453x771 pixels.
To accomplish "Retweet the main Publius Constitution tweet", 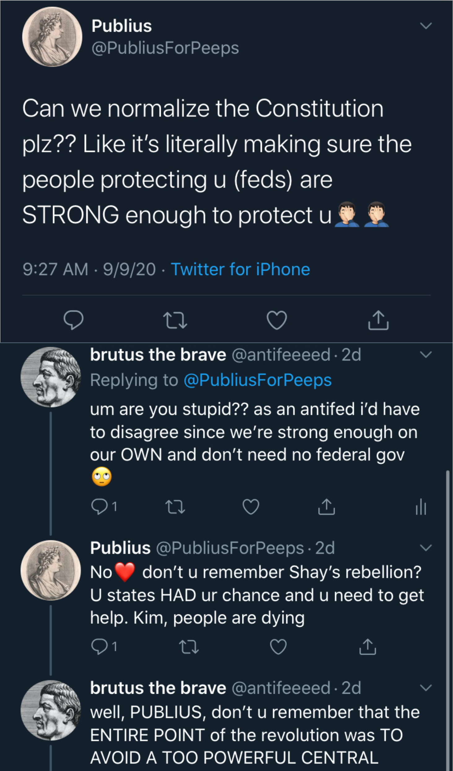I will coord(175,320).
